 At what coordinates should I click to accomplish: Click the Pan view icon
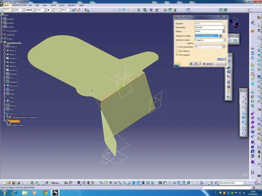[x=110, y=183]
